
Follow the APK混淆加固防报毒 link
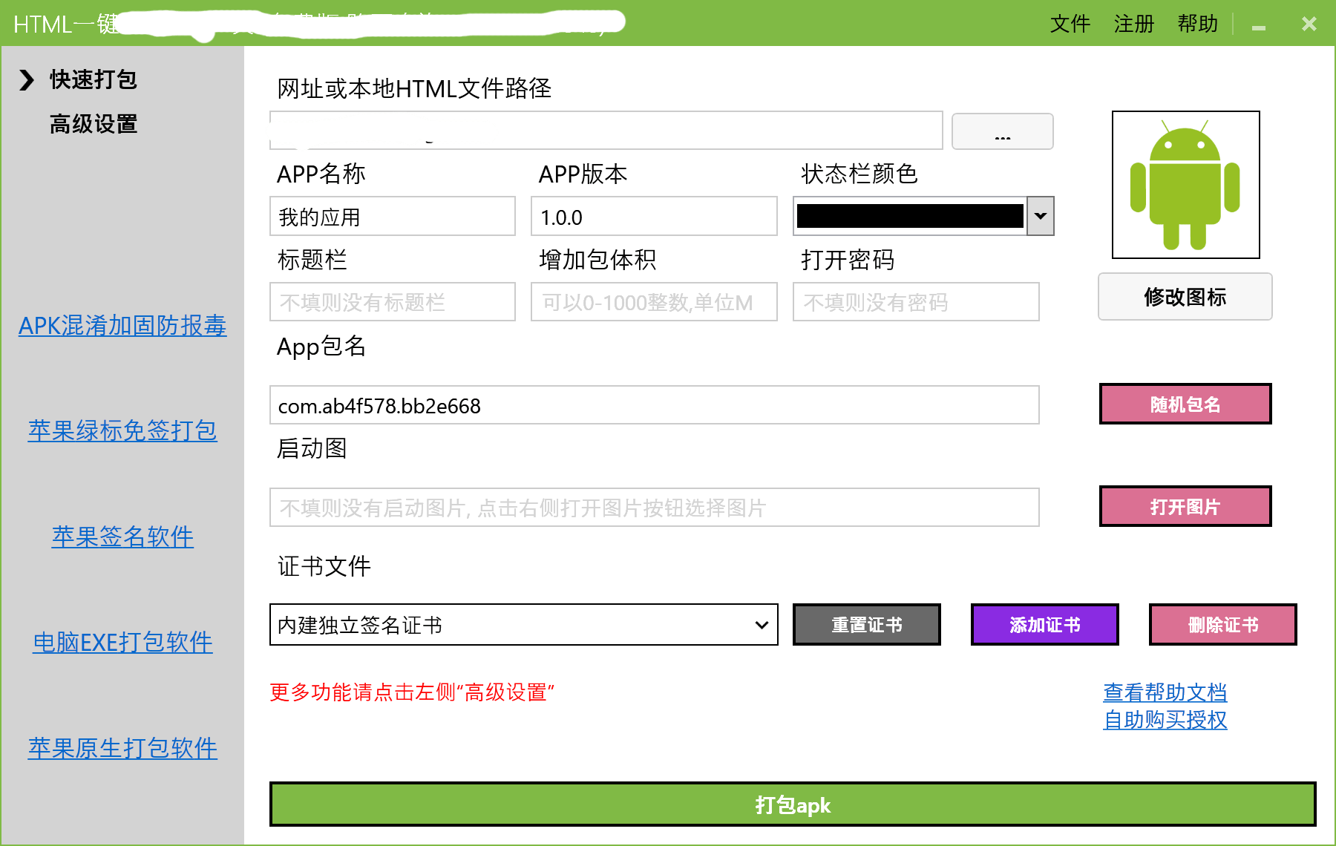coord(122,326)
